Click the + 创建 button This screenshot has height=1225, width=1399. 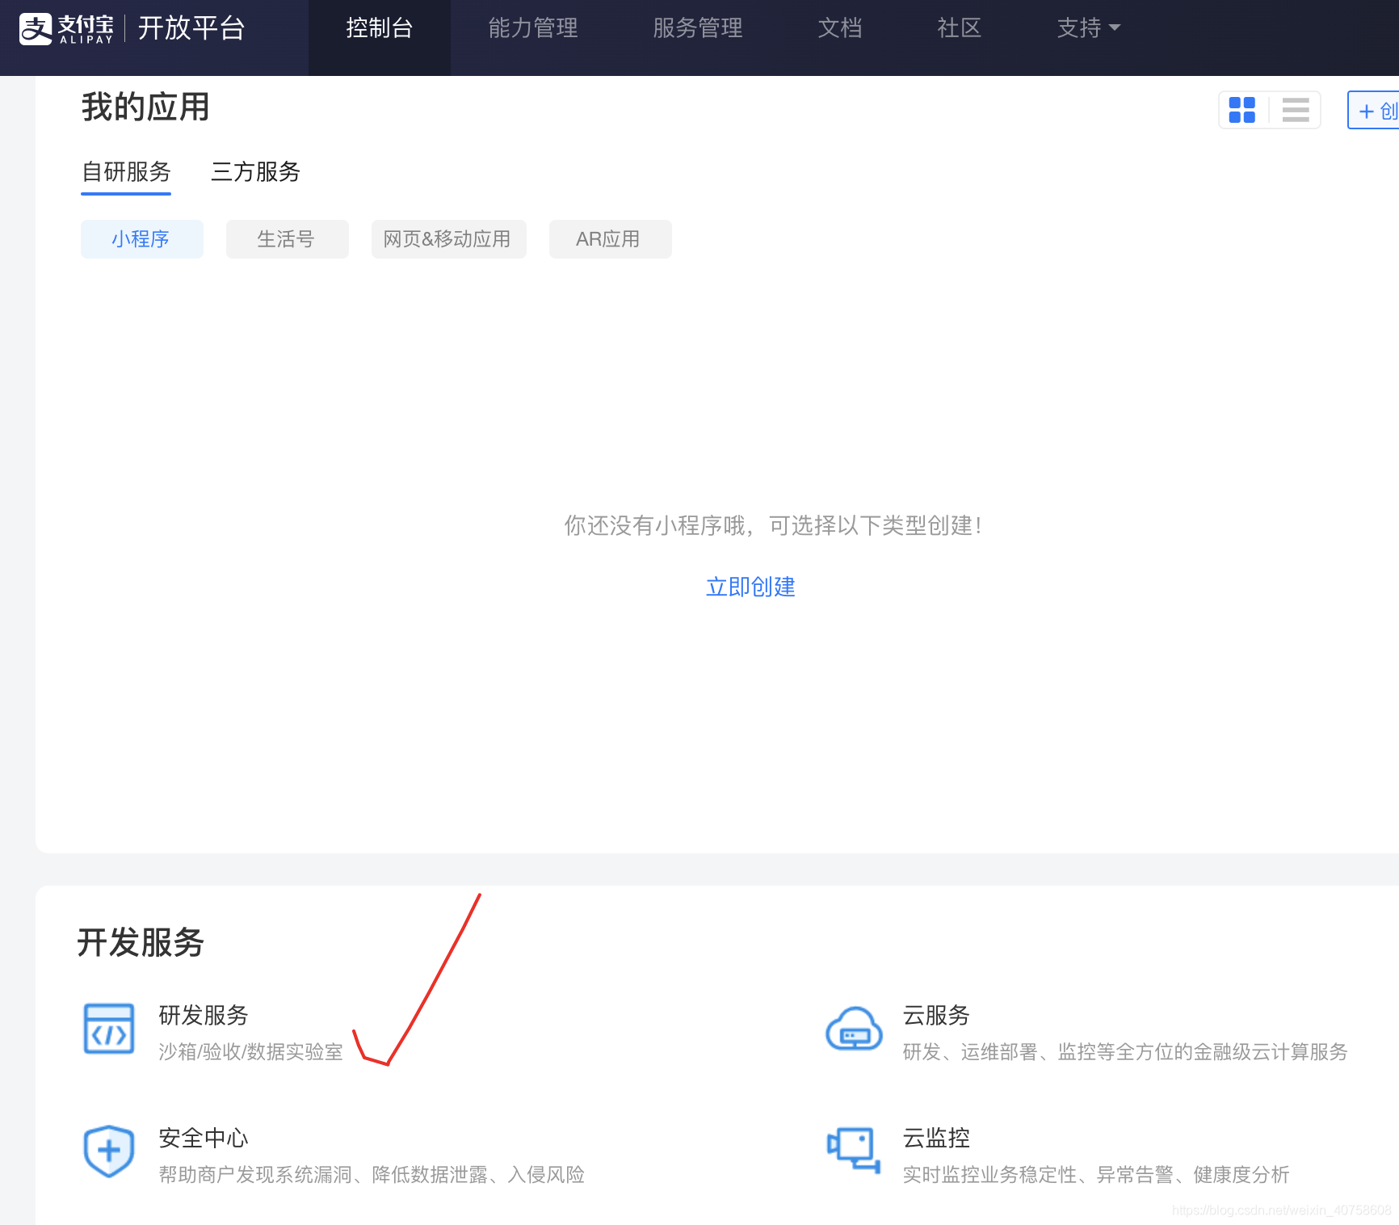(1374, 110)
